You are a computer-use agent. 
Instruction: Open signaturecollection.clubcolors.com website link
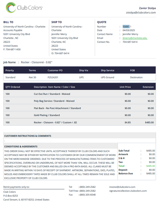click(128, 191)
